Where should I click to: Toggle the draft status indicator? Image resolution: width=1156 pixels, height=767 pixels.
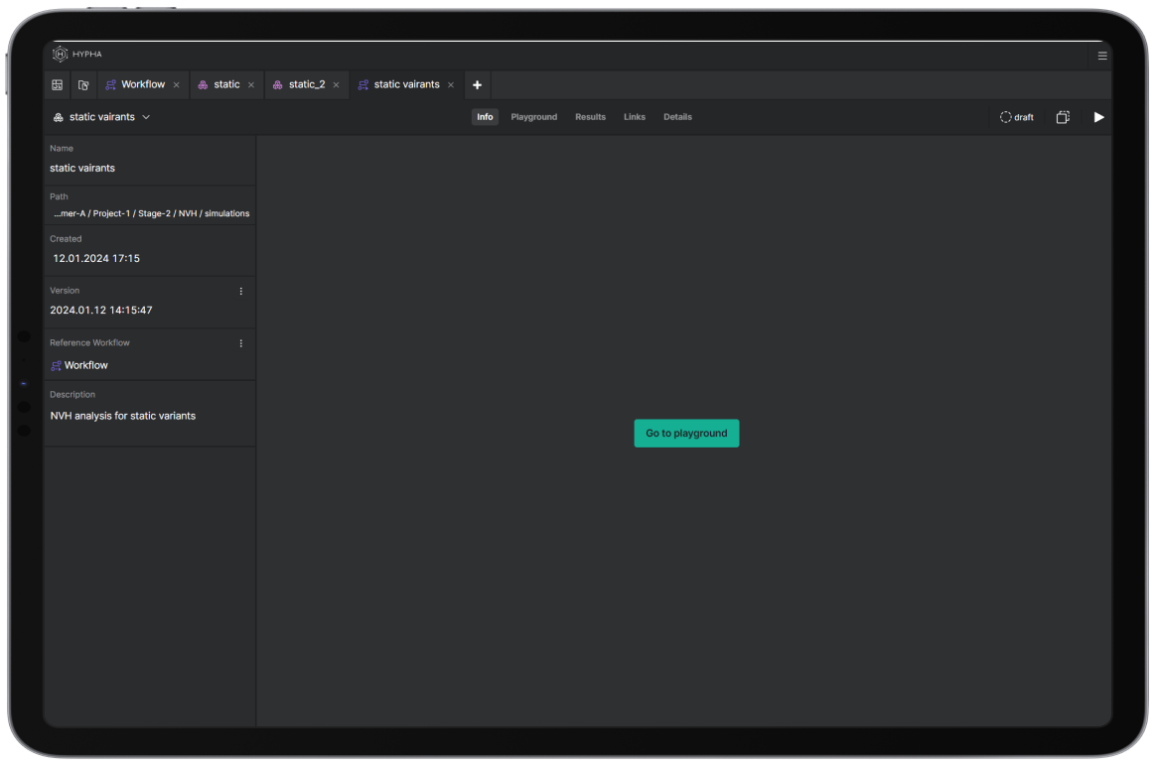(1016, 117)
